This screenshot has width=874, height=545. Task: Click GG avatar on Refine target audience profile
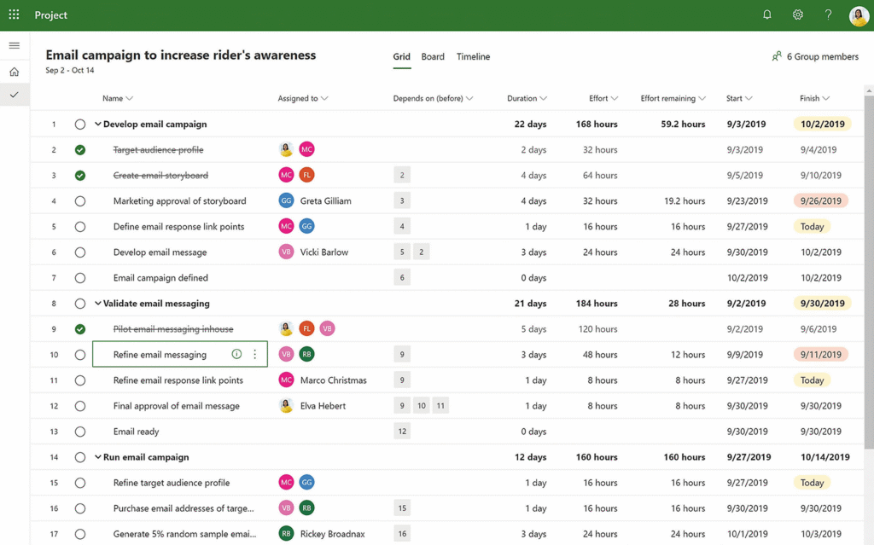point(306,483)
